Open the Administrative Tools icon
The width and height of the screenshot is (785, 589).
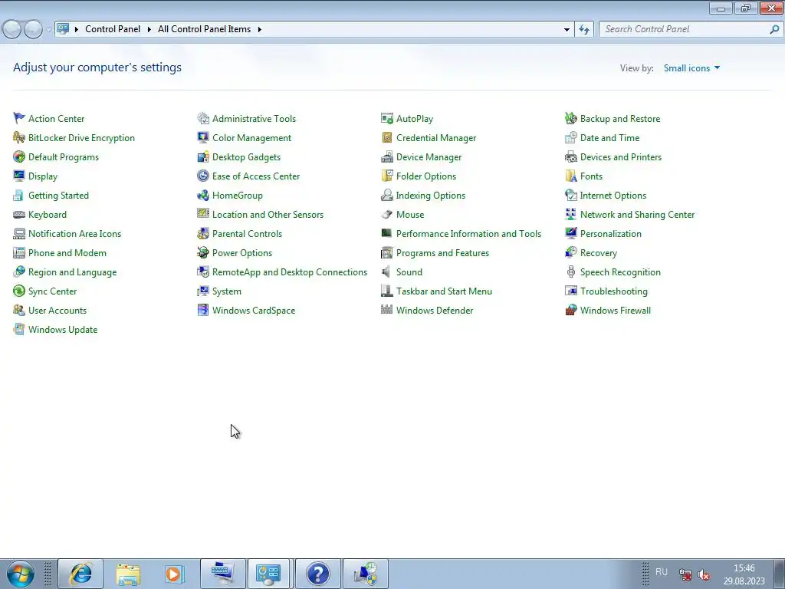[x=202, y=118]
